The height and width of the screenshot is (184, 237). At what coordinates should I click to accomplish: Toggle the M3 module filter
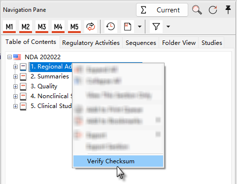pos(42,27)
